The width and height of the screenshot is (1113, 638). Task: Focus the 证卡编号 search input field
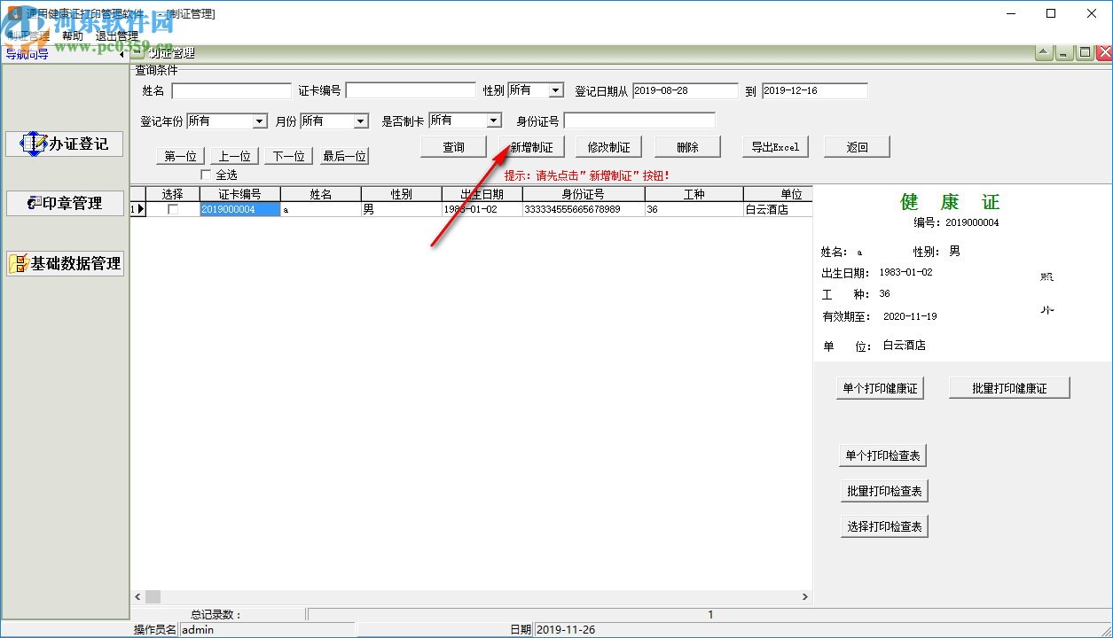click(411, 90)
